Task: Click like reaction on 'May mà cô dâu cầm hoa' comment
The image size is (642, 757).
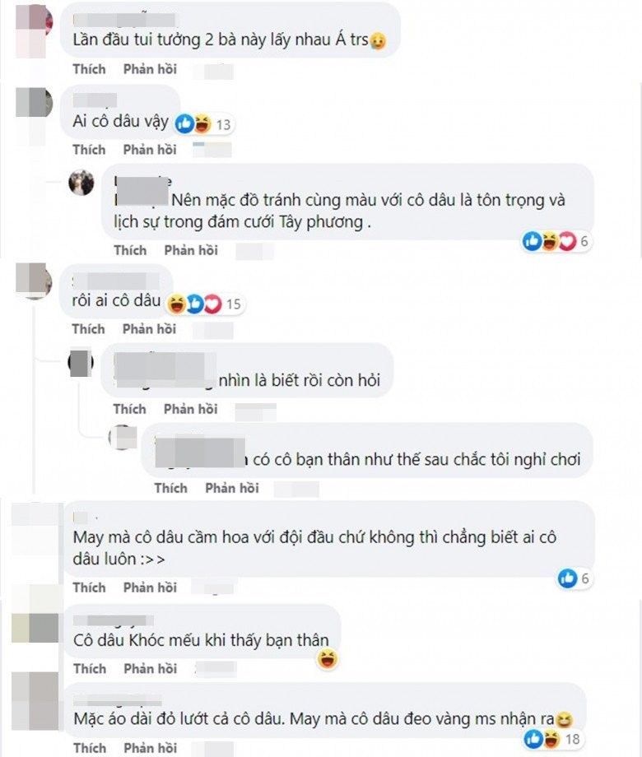Action: point(568,578)
